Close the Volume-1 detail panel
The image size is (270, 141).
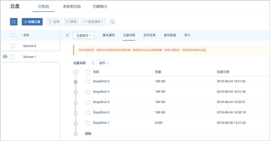pyautogui.click(x=67, y=35)
